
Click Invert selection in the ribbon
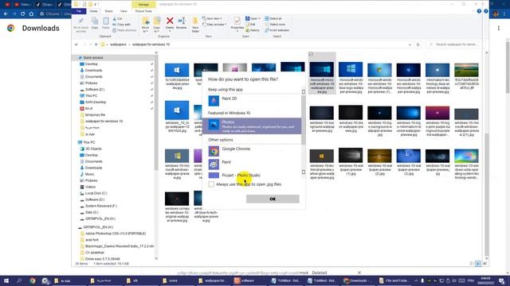277,30
